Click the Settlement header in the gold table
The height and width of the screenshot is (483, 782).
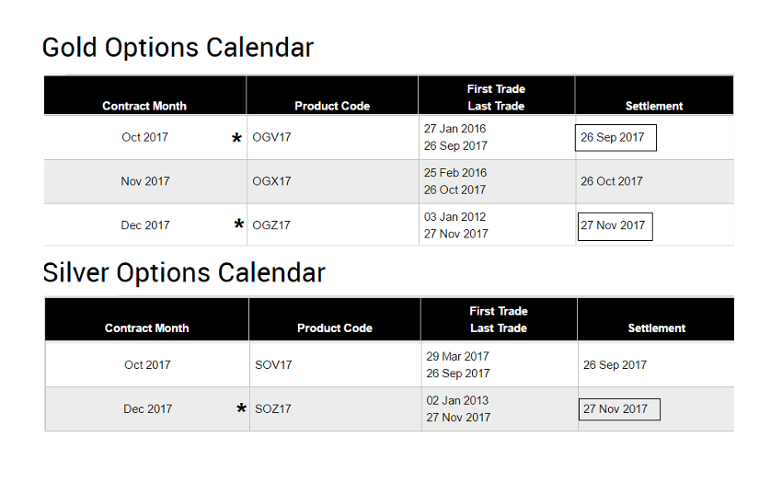click(654, 106)
